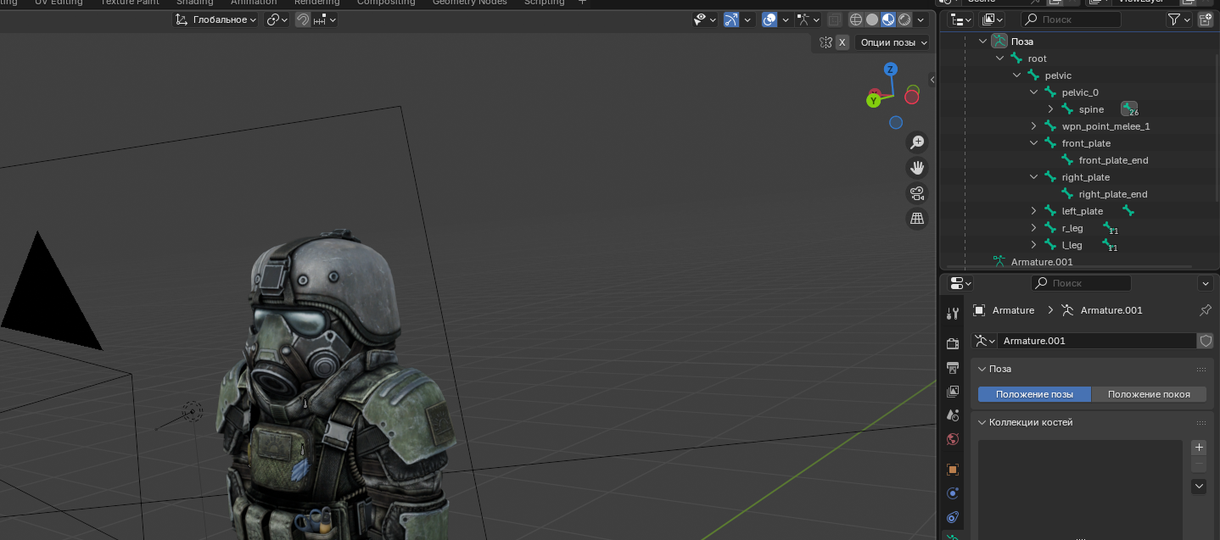Open the Опции позы dropdown
Image resolution: width=1220 pixels, height=540 pixels.
[893, 42]
